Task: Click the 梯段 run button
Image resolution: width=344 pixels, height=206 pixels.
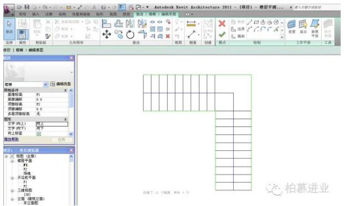Action: pos(238,22)
